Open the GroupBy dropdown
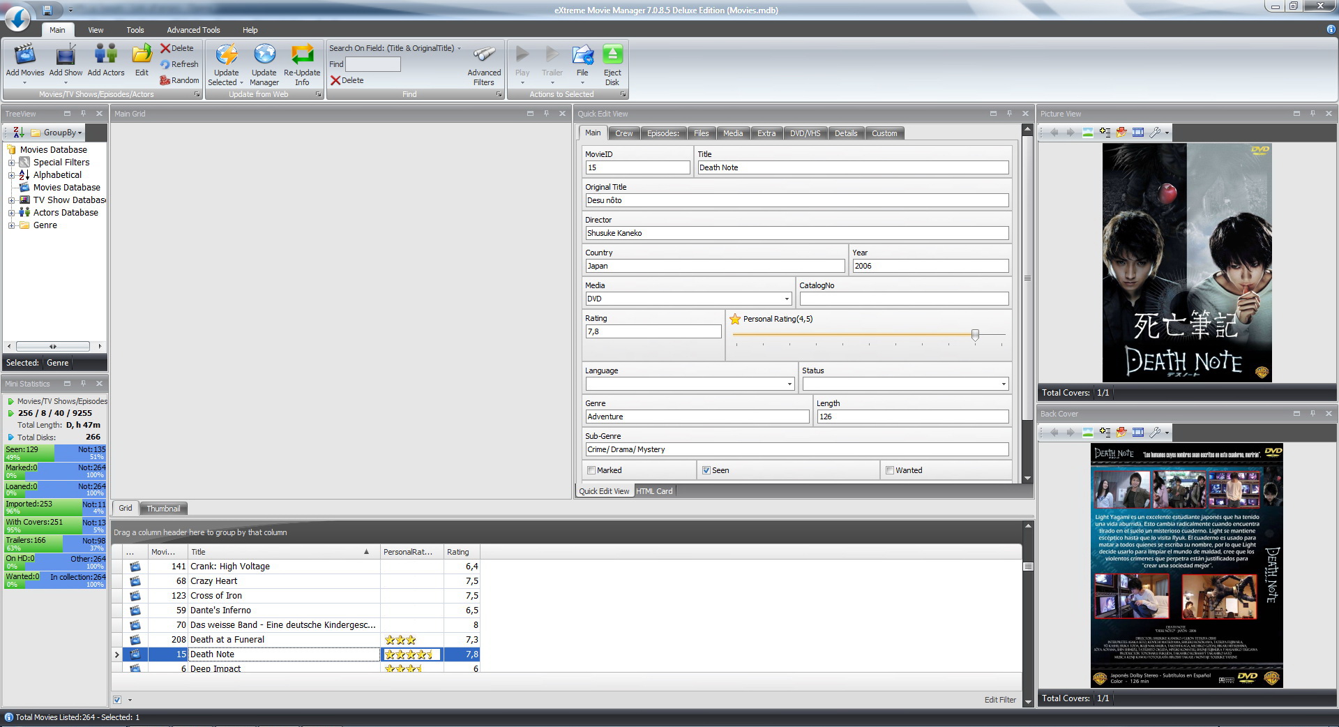Image resolution: width=1339 pixels, height=727 pixels. coord(57,132)
